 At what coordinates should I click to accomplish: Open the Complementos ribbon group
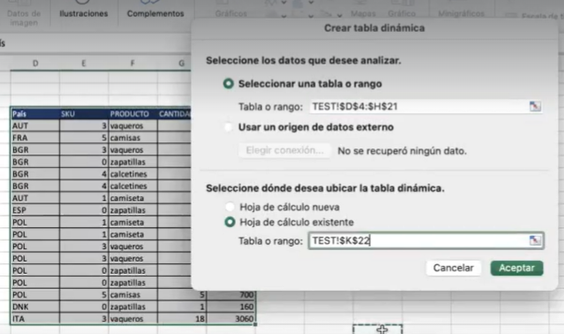pyautogui.click(x=155, y=13)
